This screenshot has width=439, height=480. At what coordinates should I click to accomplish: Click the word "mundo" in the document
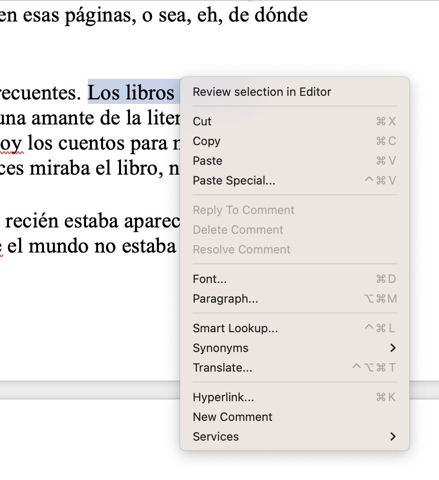[59, 246]
